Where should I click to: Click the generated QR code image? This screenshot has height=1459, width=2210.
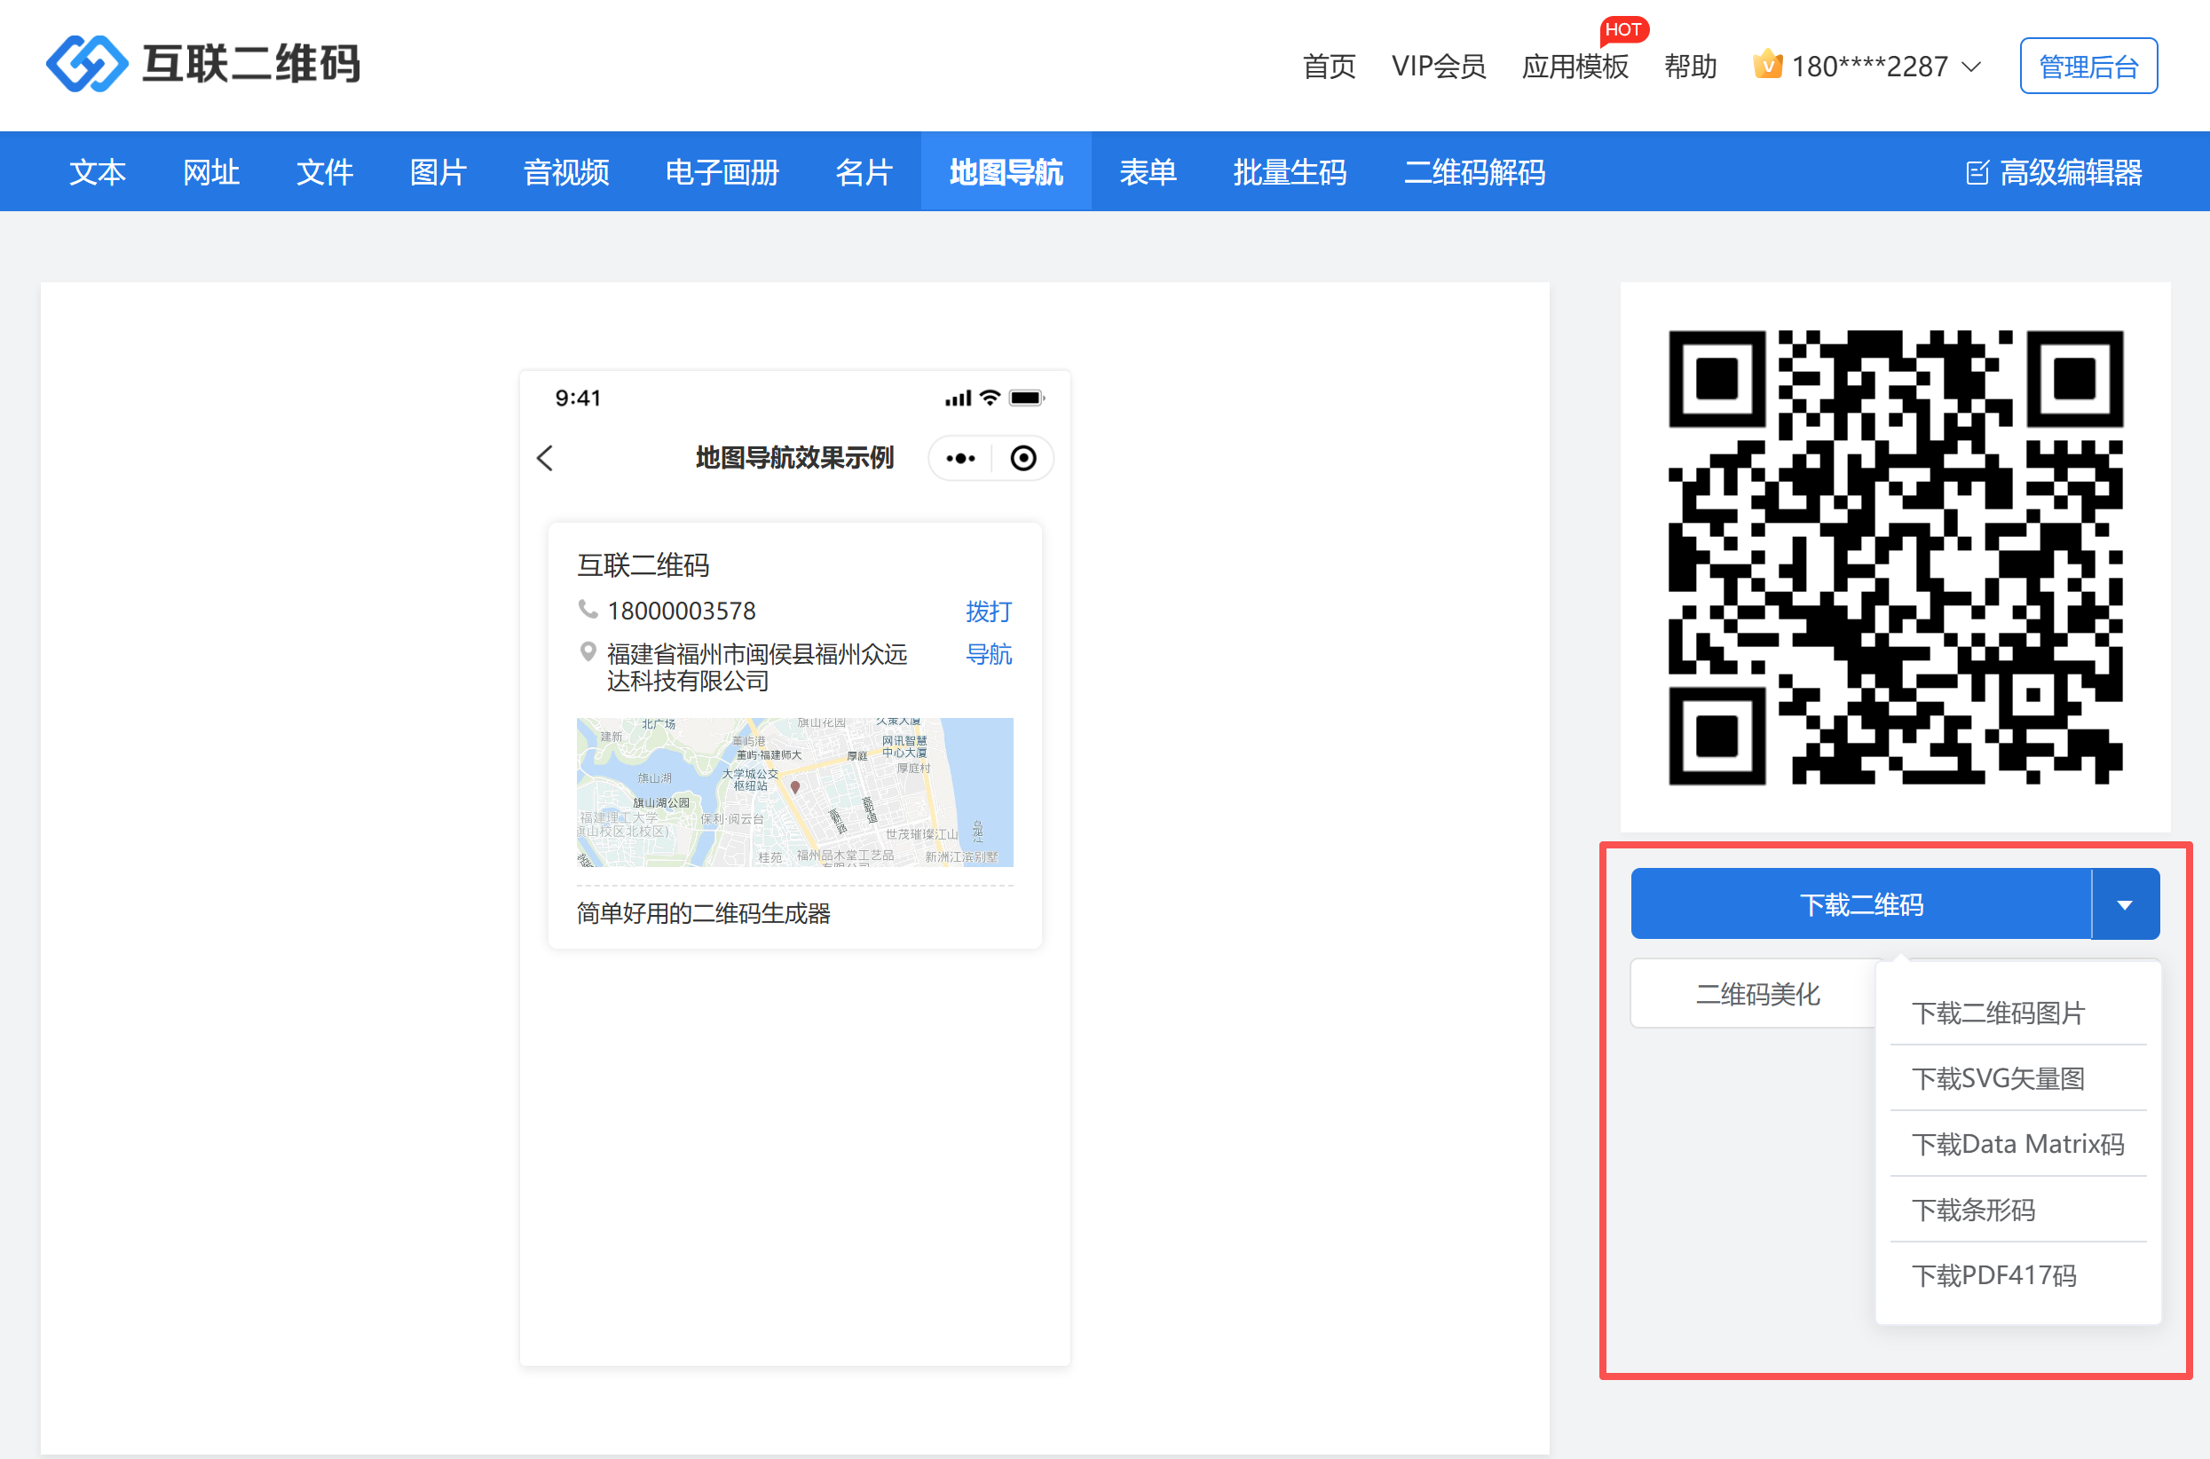(x=1895, y=557)
